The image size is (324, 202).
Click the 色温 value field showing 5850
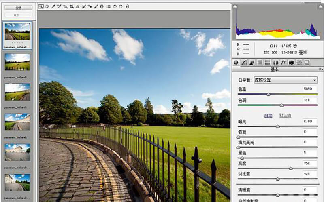309,89
